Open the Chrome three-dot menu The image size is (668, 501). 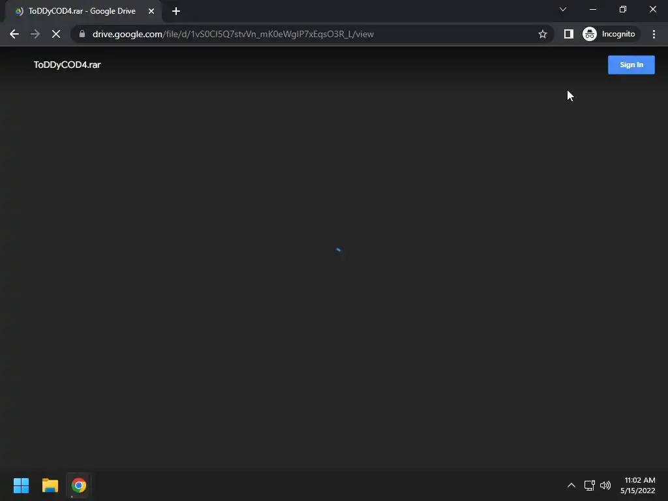[x=654, y=34]
